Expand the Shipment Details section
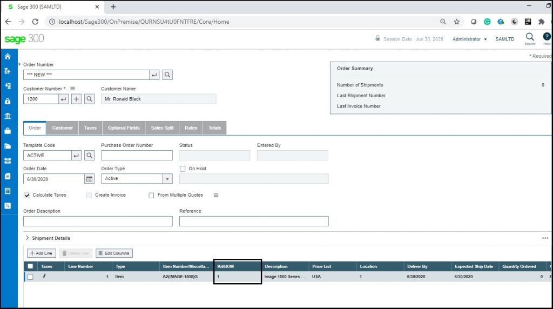Viewport: 553px width, 309px height. tap(28, 238)
